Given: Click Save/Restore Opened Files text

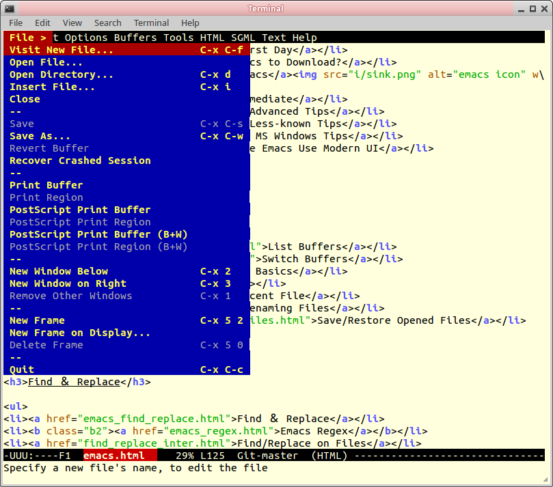Looking at the screenshot, I should [x=394, y=320].
